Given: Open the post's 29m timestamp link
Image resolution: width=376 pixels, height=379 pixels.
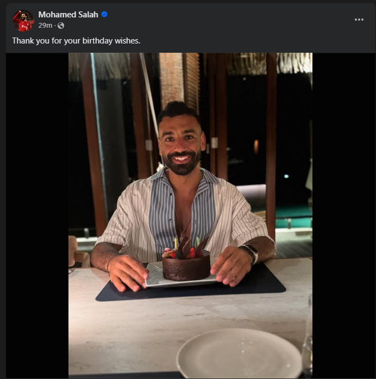Looking at the screenshot, I should pyautogui.click(x=45, y=26).
